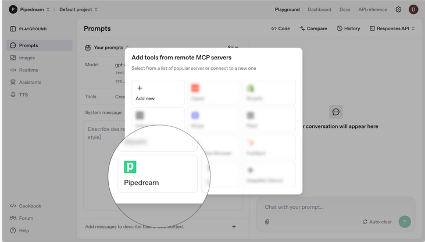This screenshot has width=425, height=242.
Task: Select Prompts in the sidebar
Action: pyautogui.click(x=40, y=45)
